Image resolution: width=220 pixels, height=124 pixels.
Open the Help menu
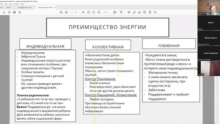click(x=22, y=4)
